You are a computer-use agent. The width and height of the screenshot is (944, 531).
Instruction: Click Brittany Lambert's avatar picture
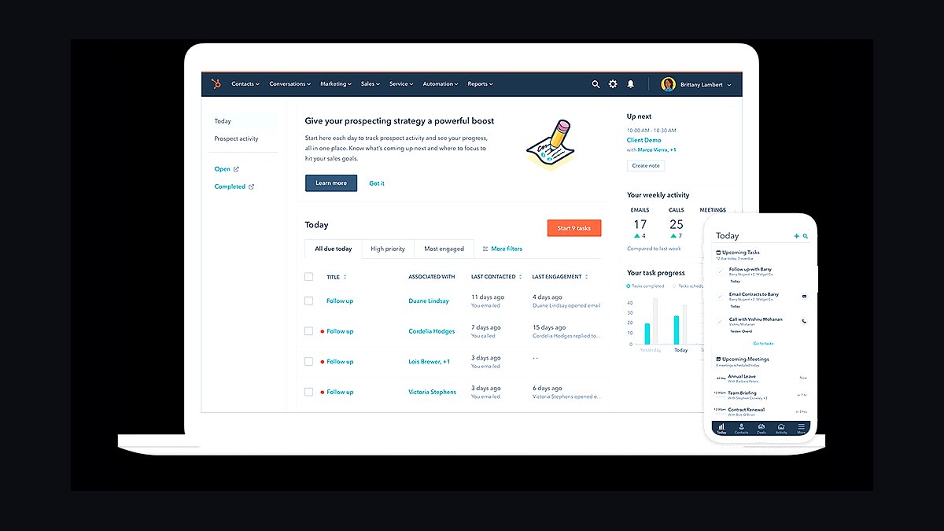tap(669, 84)
